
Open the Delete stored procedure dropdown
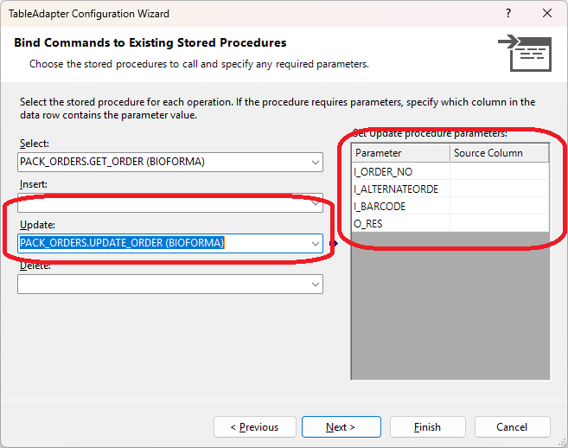(316, 284)
